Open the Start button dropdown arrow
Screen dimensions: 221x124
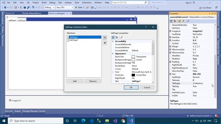(x=84, y=8)
